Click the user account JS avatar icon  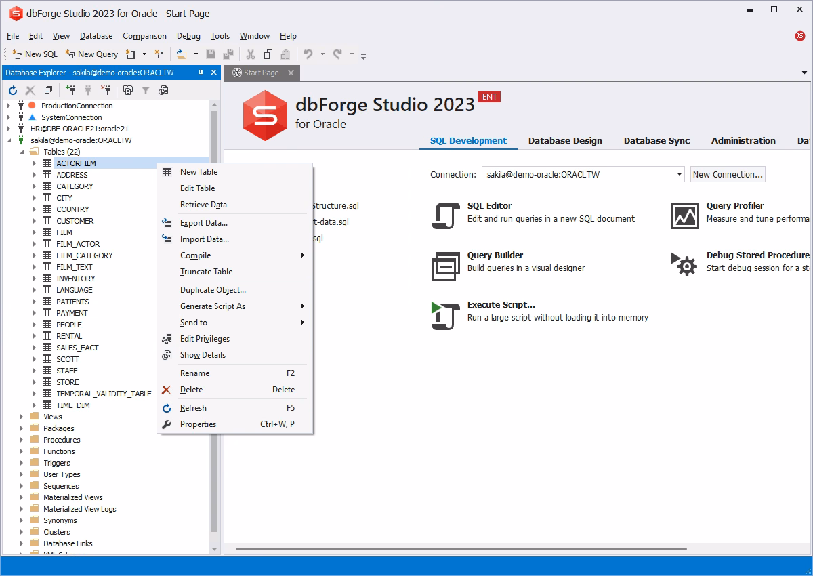(x=800, y=36)
